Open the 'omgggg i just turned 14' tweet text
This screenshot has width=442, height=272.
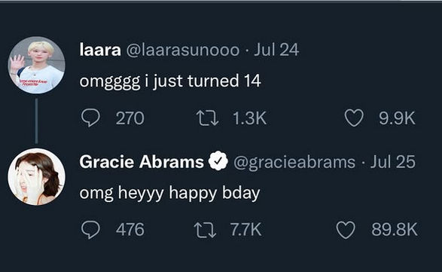(x=170, y=81)
